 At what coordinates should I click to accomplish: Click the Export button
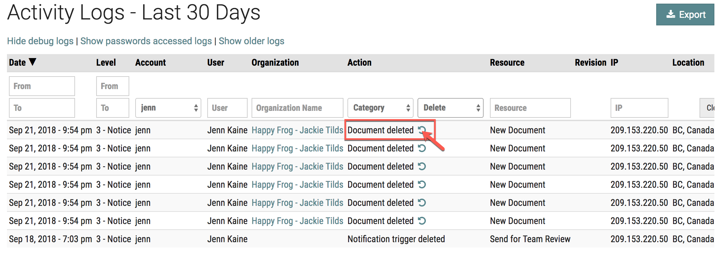pyautogui.click(x=685, y=14)
